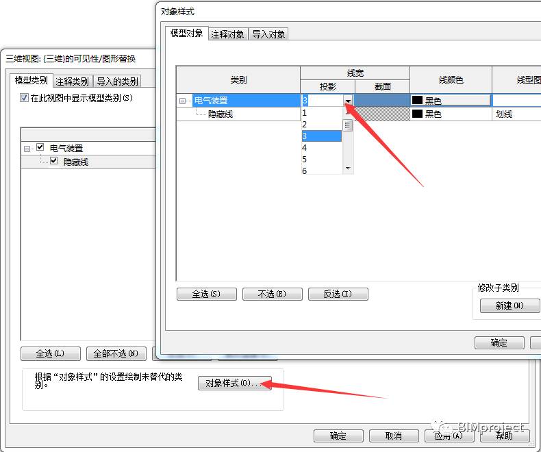Toggle 在此视图中显示模型类别 checkbox
The width and height of the screenshot is (541, 452).
point(24,98)
